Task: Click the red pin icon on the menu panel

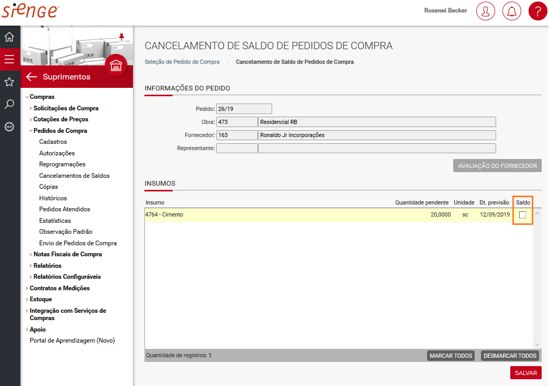Action: click(121, 37)
